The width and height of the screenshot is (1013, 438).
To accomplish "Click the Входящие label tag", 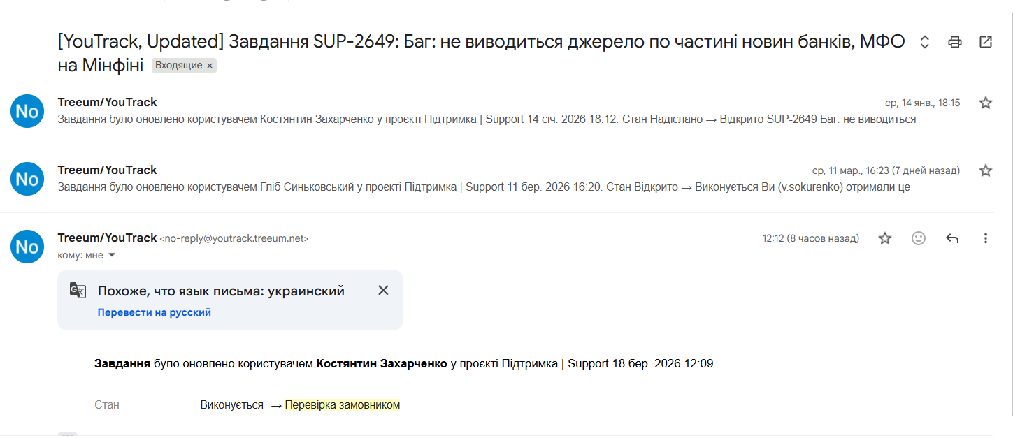I will tap(178, 66).
